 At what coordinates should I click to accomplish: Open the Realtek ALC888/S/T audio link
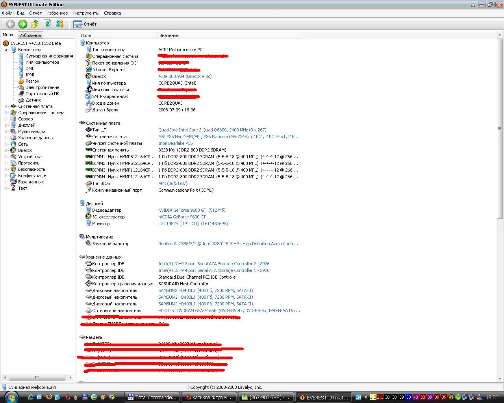228,244
